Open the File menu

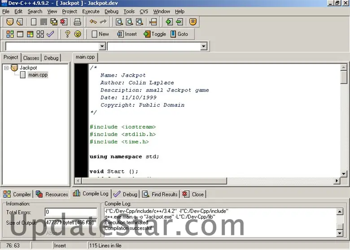click(6, 11)
